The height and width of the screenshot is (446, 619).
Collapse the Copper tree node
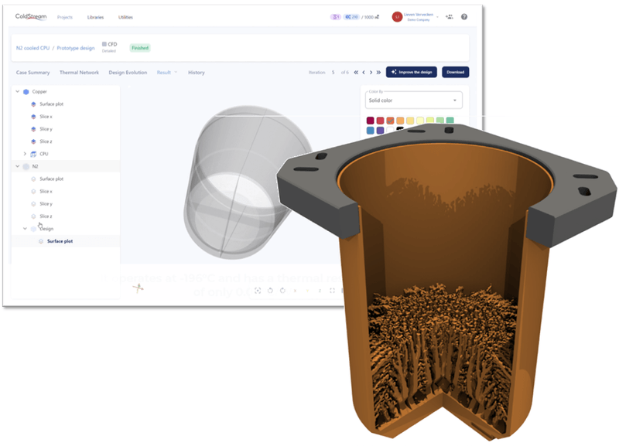pos(16,90)
